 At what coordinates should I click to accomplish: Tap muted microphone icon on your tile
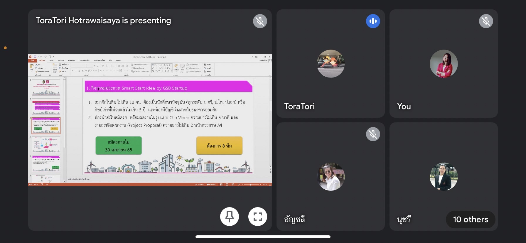tap(486, 21)
